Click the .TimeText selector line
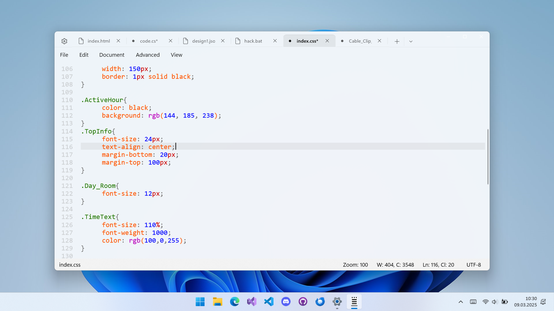 tap(100, 217)
